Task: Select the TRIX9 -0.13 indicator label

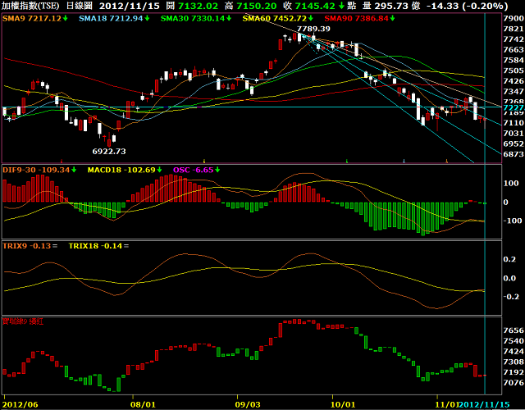Action: [27, 246]
